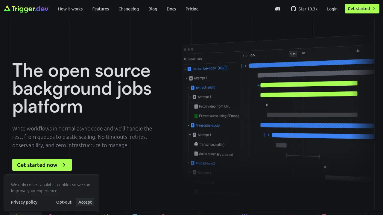Select the transcribe-video blue timeline bar
Screen dimensions: 383x215
312,63
